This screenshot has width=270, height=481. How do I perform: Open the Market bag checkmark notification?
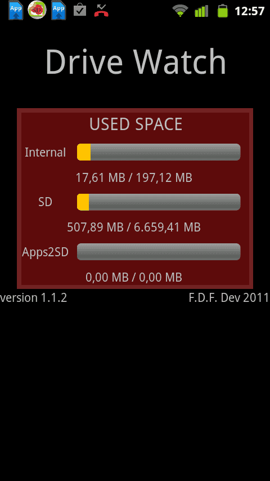click(x=80, y=10)
